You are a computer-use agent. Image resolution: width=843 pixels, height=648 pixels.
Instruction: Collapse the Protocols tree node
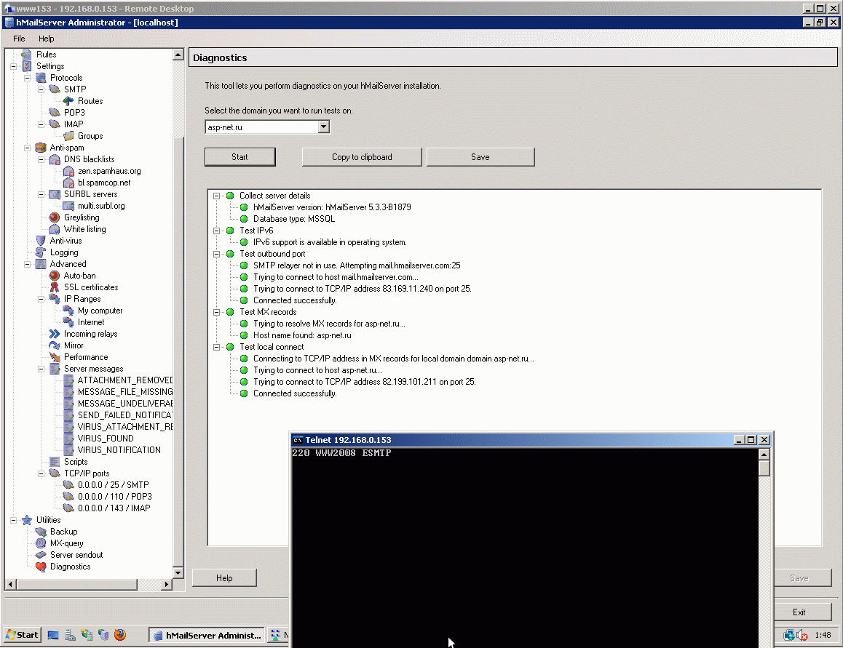[x=27, y=78]
